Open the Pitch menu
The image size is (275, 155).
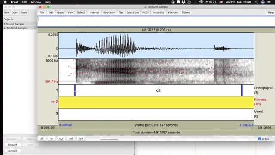[x=145, y=12]
